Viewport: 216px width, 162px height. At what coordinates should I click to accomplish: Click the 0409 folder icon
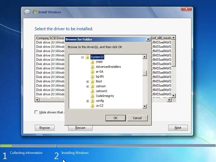93,62
